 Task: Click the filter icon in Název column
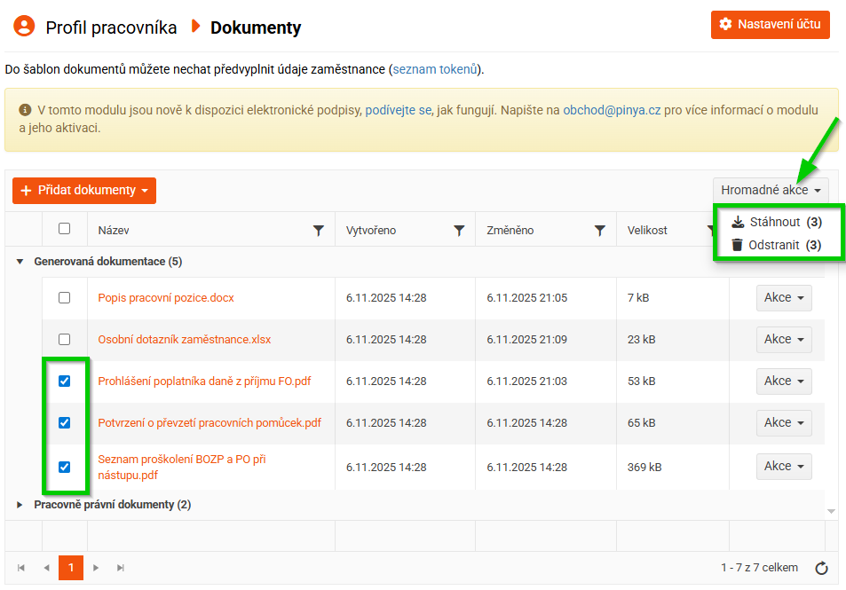click(319, 231)
